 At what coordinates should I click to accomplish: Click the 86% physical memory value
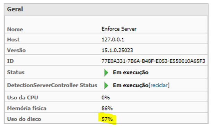pyautogui.click(x=107, y=108)
